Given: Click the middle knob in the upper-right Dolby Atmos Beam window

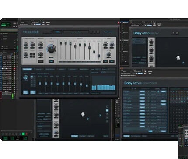Looking at the screenshot, I should (x=151, y=50).
